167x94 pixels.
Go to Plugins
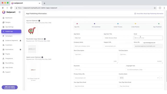point(8,54)
